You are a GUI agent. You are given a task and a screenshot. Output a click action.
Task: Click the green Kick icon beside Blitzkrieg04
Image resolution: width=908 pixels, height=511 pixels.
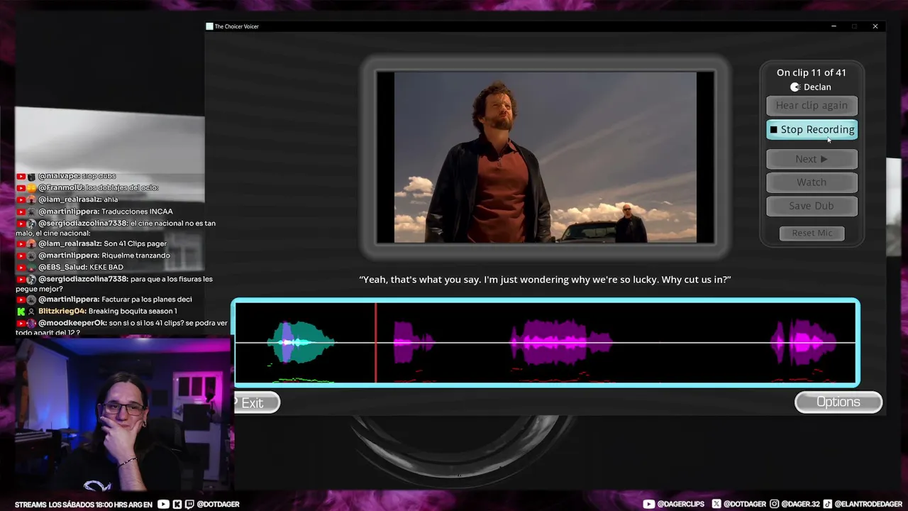tap(21, 312)
